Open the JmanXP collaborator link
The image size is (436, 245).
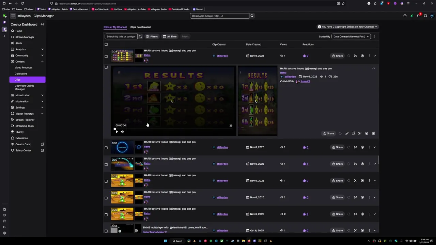[305, 81]
